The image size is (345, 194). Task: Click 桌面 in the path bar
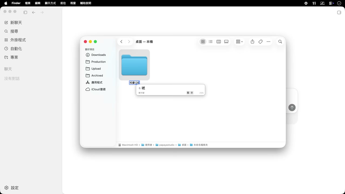point(182,145)
